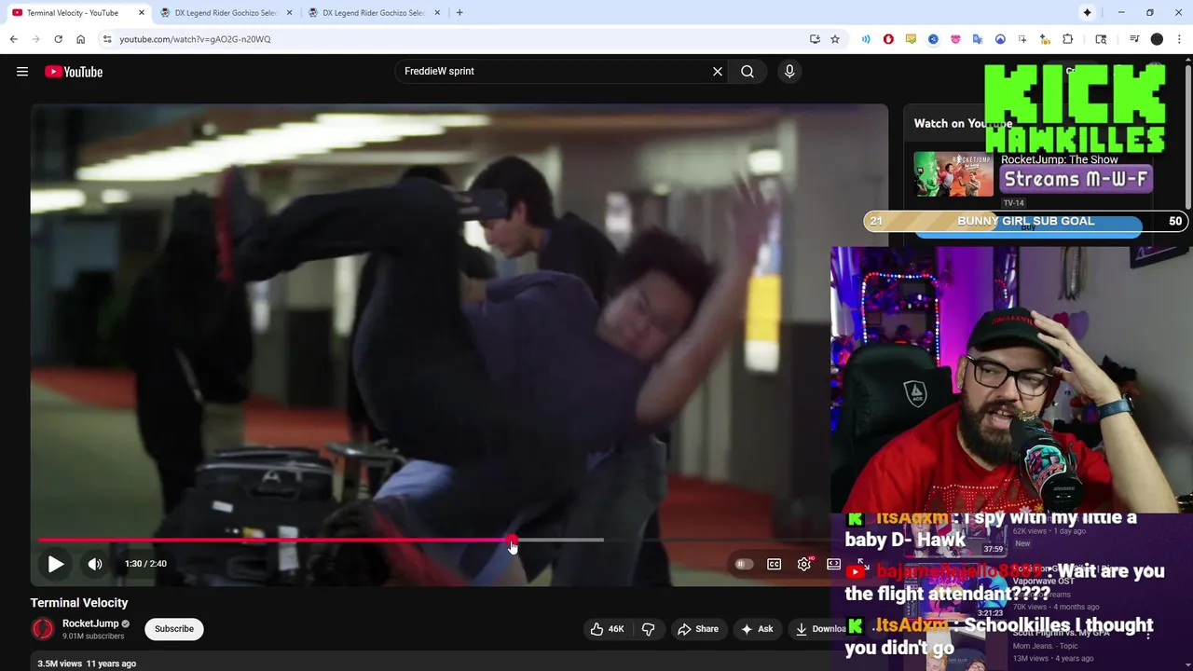Open the RocketJump channel name link
This screenshot has height=671, width=1193.
point(90,623)
